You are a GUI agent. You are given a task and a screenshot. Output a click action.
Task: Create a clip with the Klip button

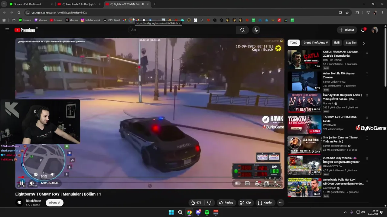246,203
